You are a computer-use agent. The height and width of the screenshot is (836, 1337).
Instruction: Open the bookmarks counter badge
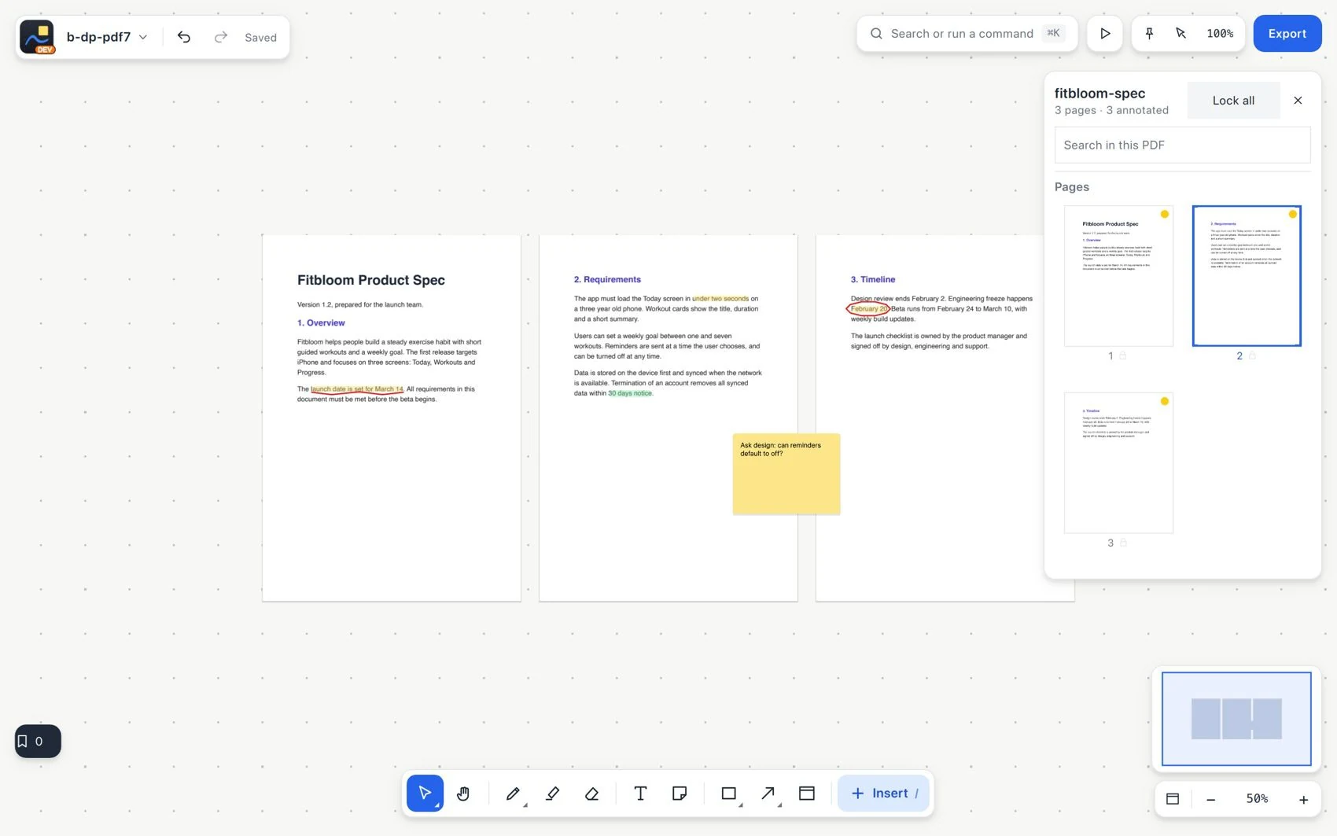tap(38, 741)
